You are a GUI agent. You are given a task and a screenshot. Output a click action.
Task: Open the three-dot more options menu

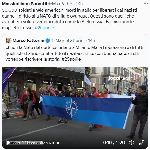click(x=146, y=4)
